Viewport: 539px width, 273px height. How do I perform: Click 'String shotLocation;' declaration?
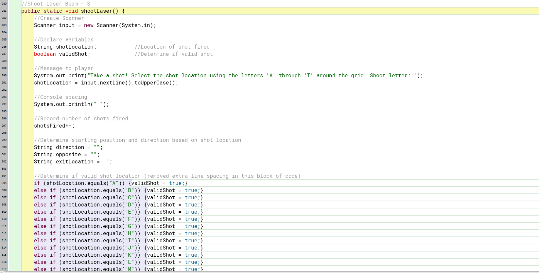click(x=65, y=47)
